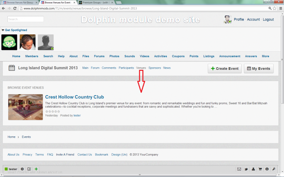Screen dimensions: 284x177
Task: Open event Forum submenu link
Action: 95,68
